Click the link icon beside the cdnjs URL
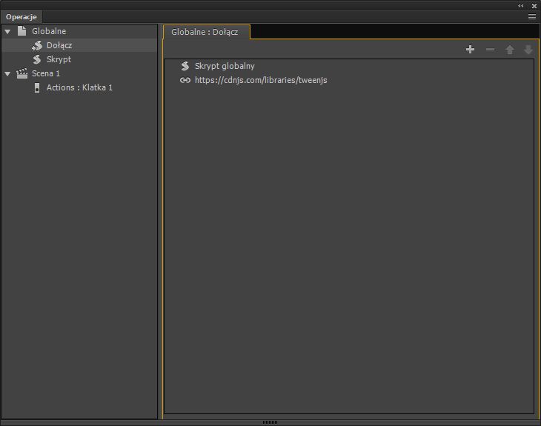The height and width of the screenshot is (426, 541). click(185, 80)
